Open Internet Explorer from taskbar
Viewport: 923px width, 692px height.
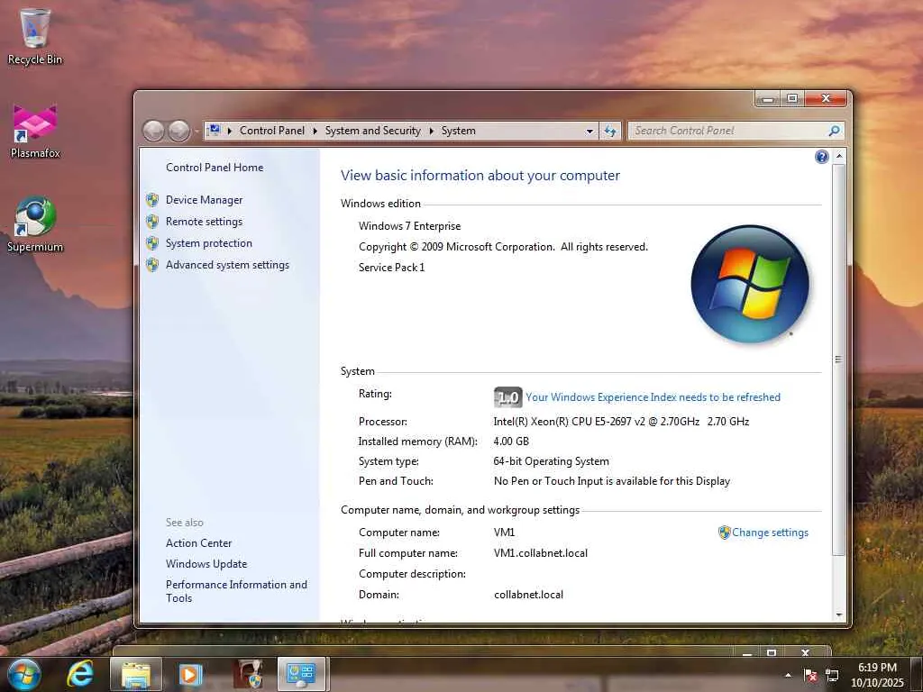[x=80, y=674]
